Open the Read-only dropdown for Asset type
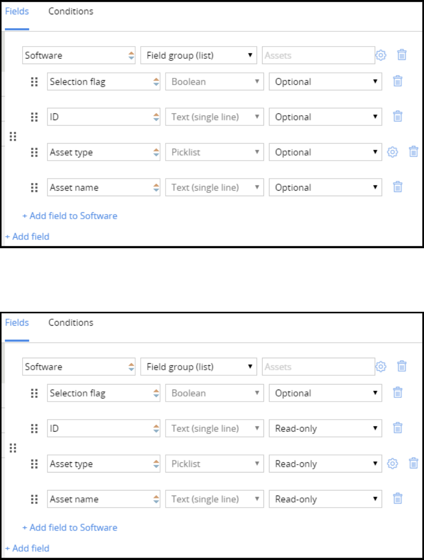Screen dimensions: 424x560 (x=325, y=464)
